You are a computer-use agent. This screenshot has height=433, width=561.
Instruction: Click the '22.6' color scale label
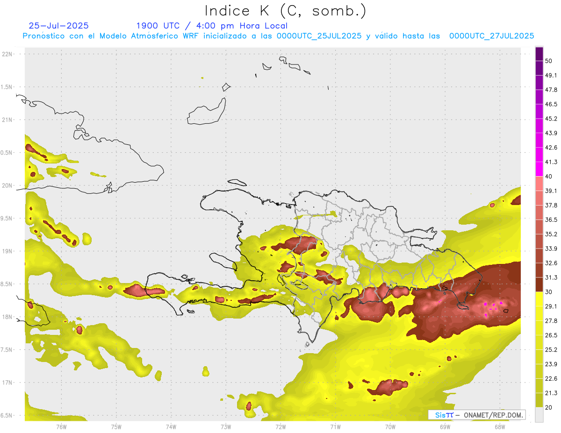tap(551, 379)
